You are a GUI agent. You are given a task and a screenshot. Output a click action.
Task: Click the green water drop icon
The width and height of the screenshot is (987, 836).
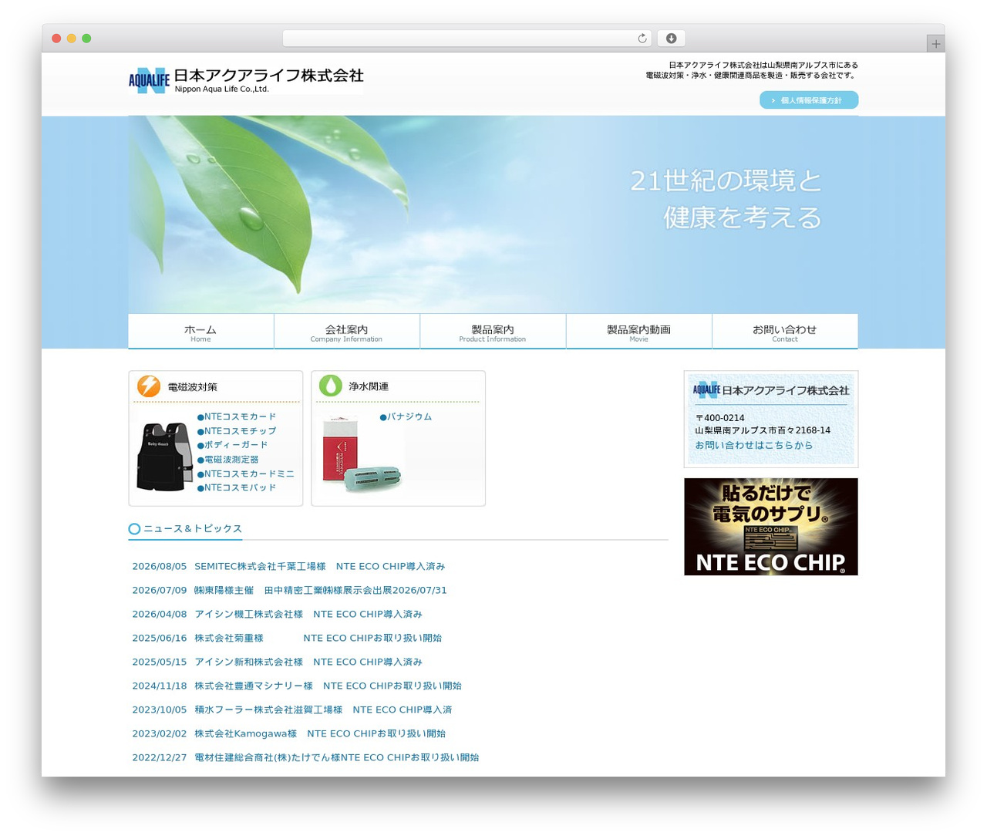pos(331,386)
